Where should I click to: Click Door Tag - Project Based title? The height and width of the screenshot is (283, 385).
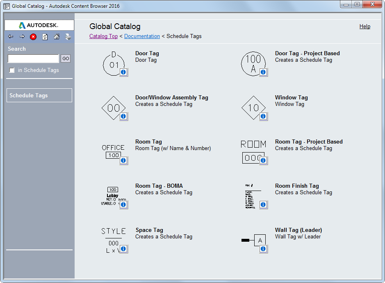pyautogui.click(x=308, y=53)
